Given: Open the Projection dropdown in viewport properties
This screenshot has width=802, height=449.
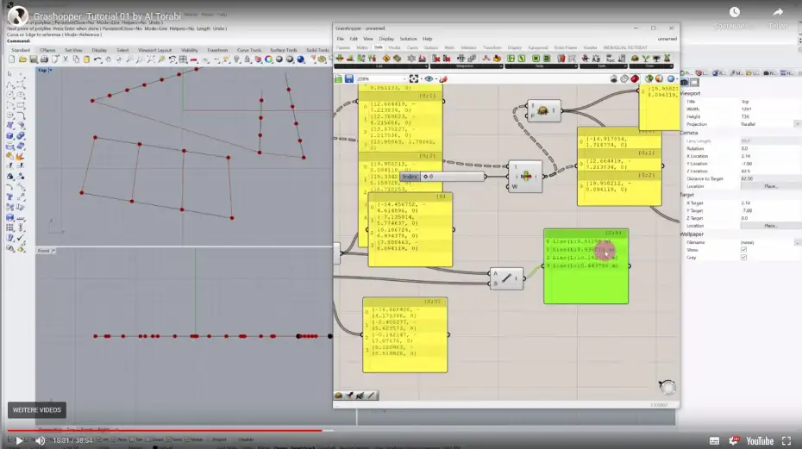Looking at the screenshot, I should click(x=797, y=124).
